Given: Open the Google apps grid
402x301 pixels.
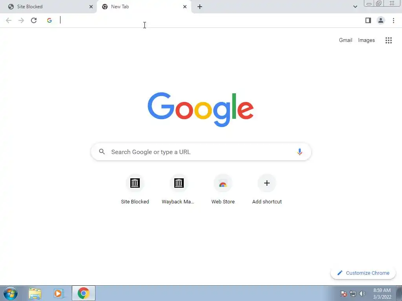Looking at the screenshot, I should (x=388, y=40).
